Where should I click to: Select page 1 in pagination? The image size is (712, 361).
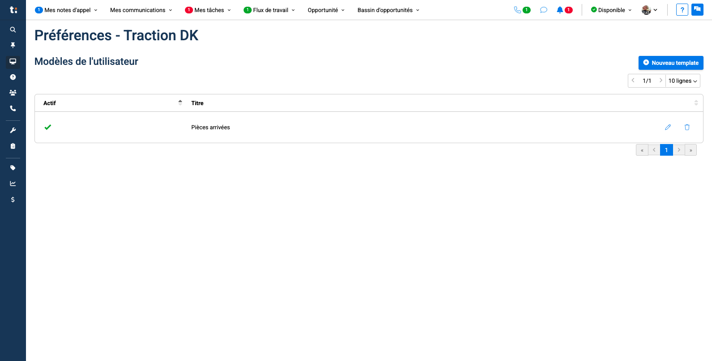[x=666, y=150]
